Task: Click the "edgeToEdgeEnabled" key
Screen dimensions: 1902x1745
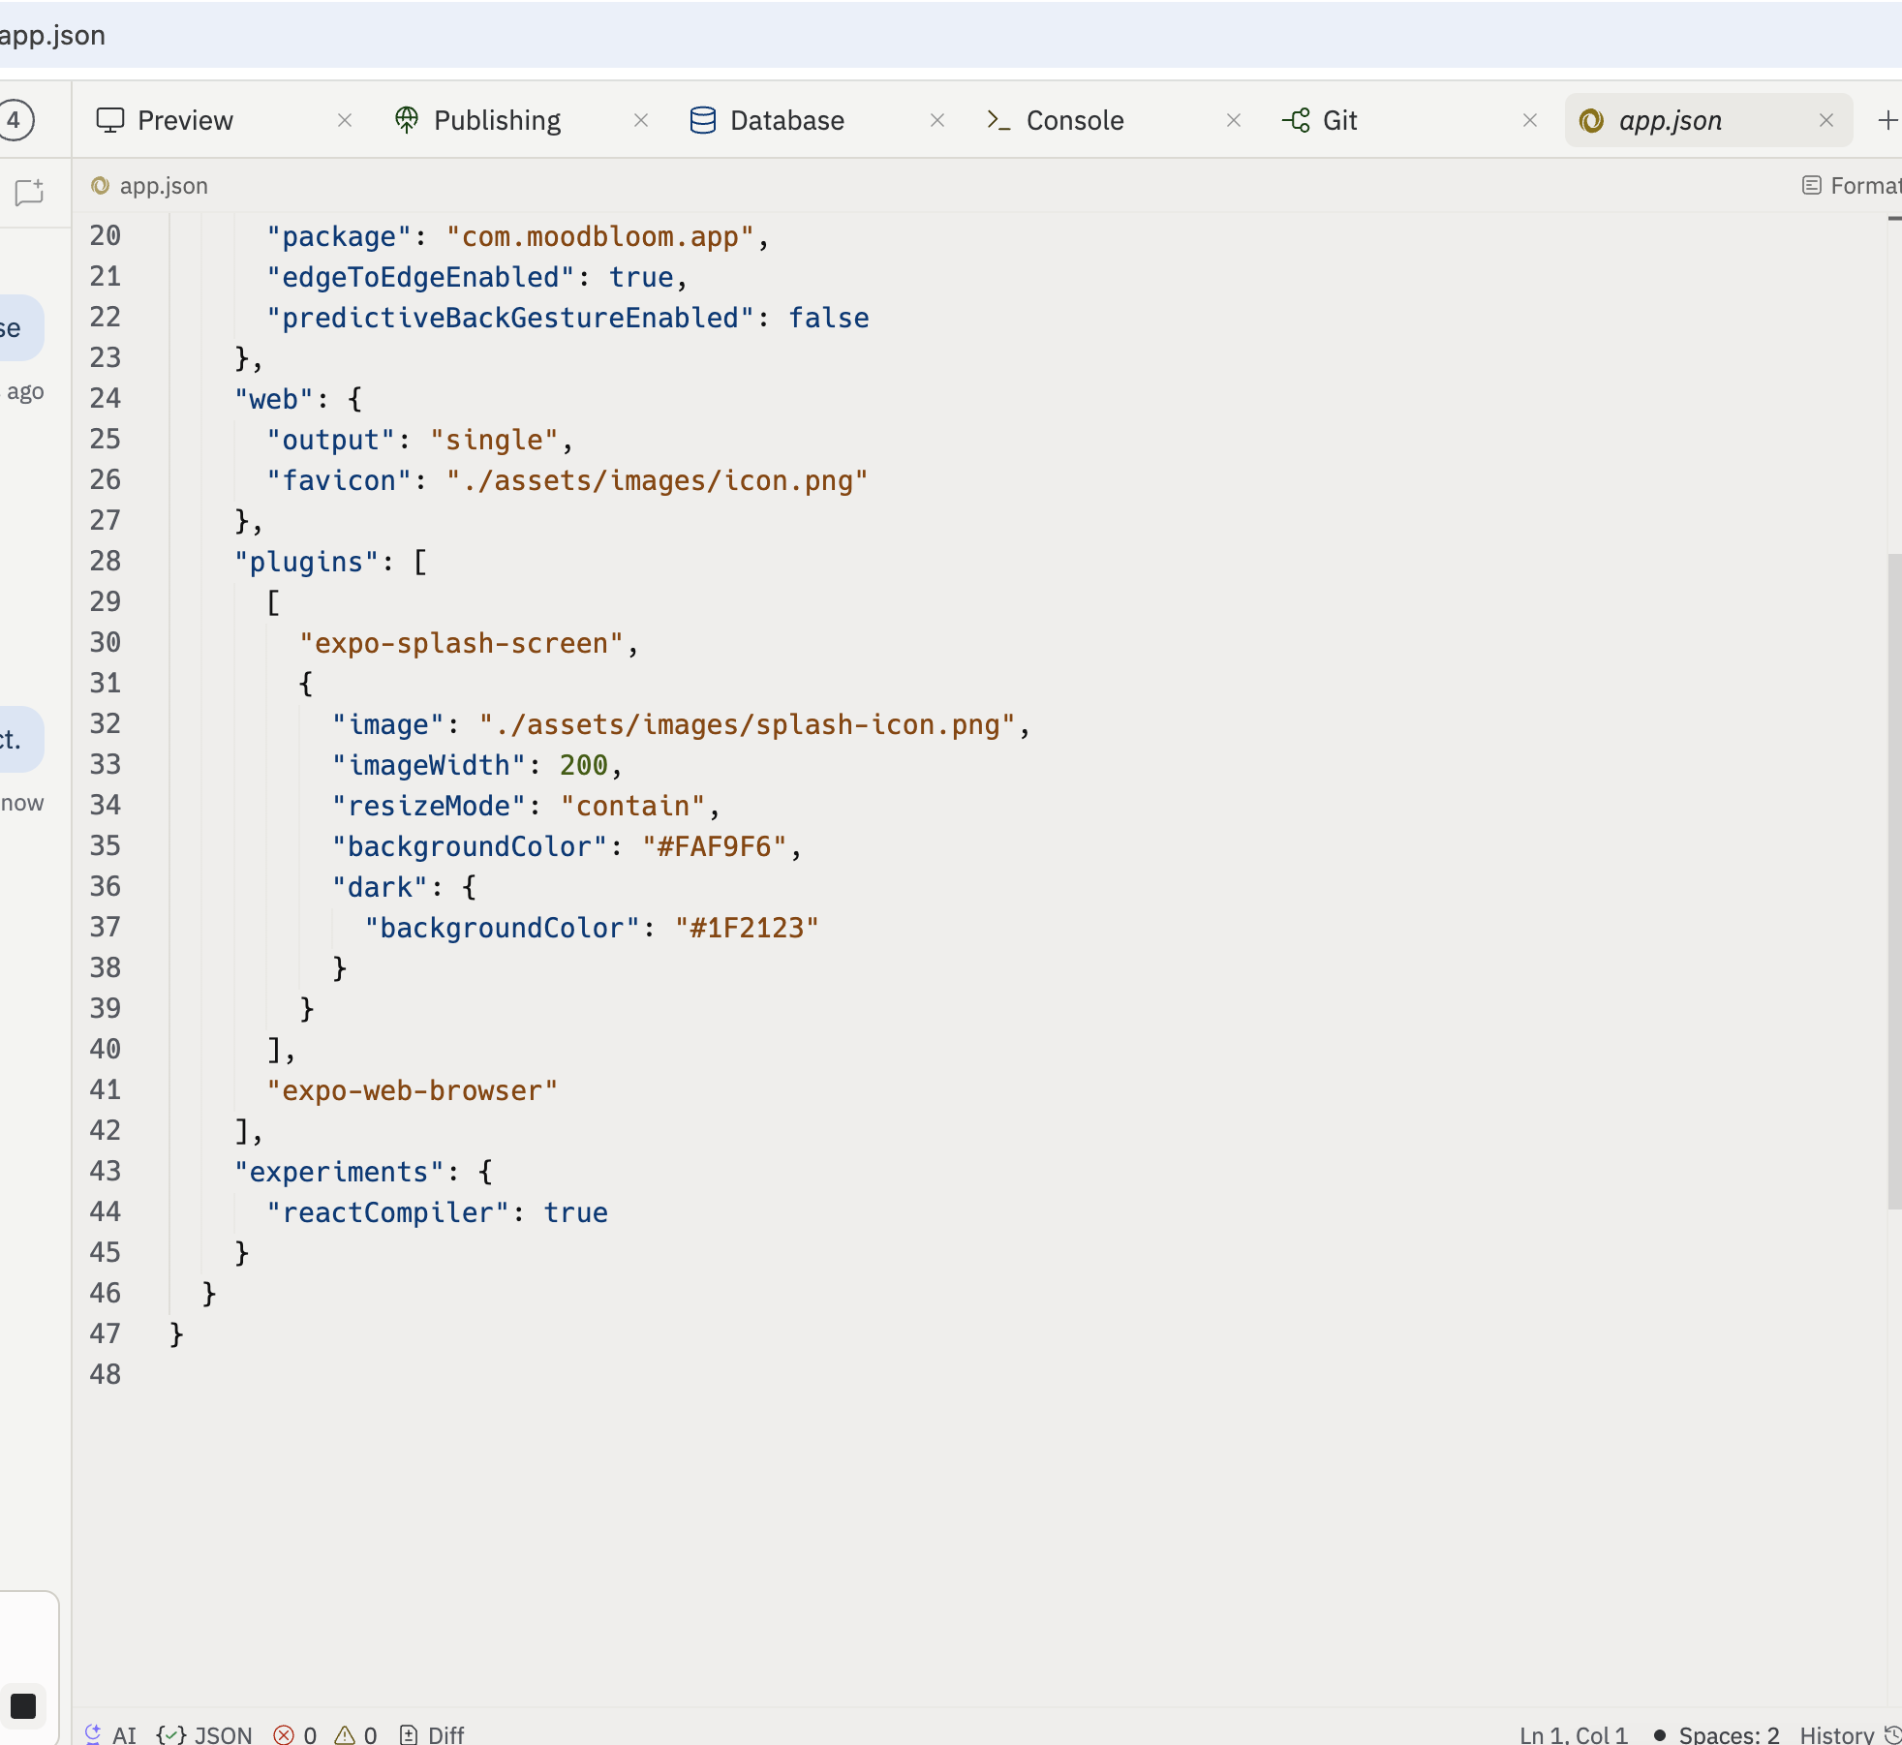Action: pyautogui.click(x=421, y=278)
